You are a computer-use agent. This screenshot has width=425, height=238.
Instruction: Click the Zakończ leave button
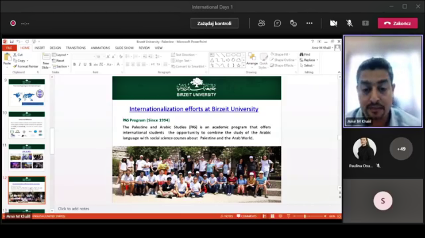pyautogui.click(x=397, y=23)
